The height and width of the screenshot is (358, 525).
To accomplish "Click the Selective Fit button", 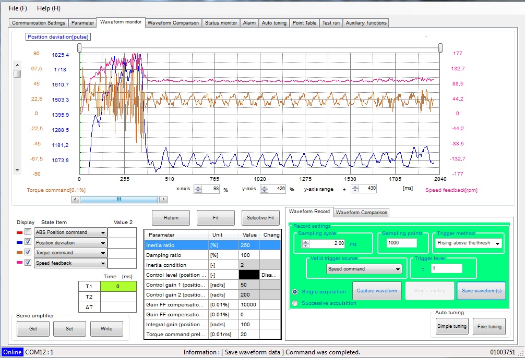I will (260, 218).
